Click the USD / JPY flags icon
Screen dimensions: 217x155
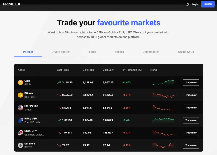(20, 133)
